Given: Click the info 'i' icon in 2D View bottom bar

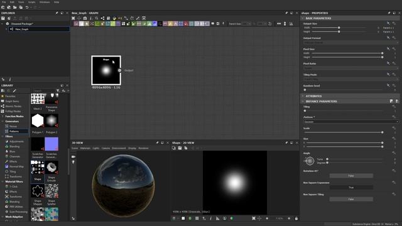Looking at the screenshot, I should [211, 218].
